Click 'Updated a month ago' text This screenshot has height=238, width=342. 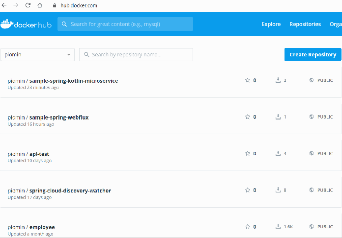click(30, 234)
